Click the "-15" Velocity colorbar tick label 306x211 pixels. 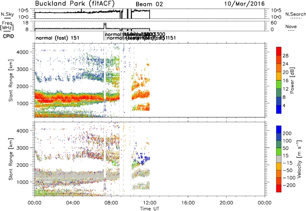click(288, 163)
